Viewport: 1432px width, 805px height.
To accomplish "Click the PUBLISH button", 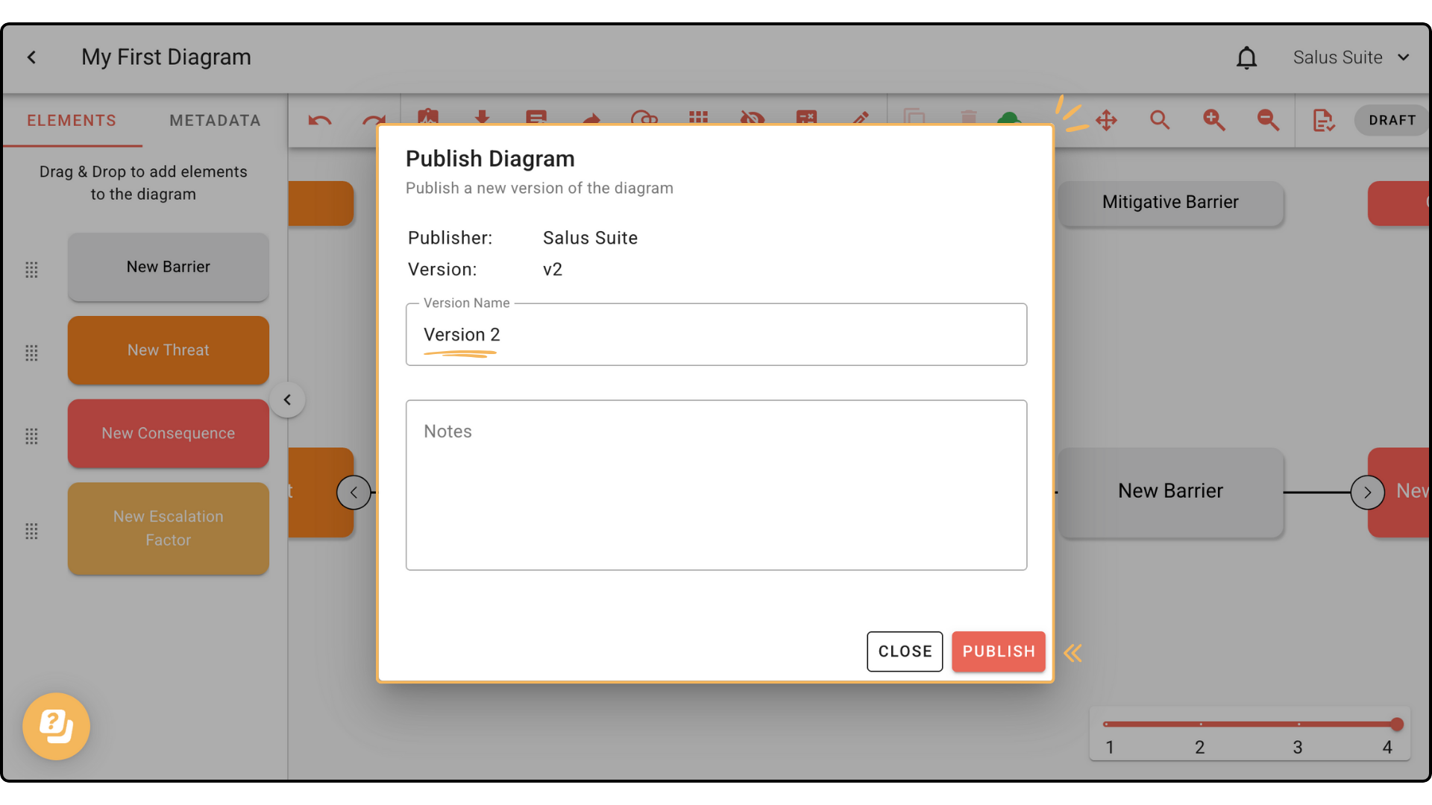I will tap(999, 651).
